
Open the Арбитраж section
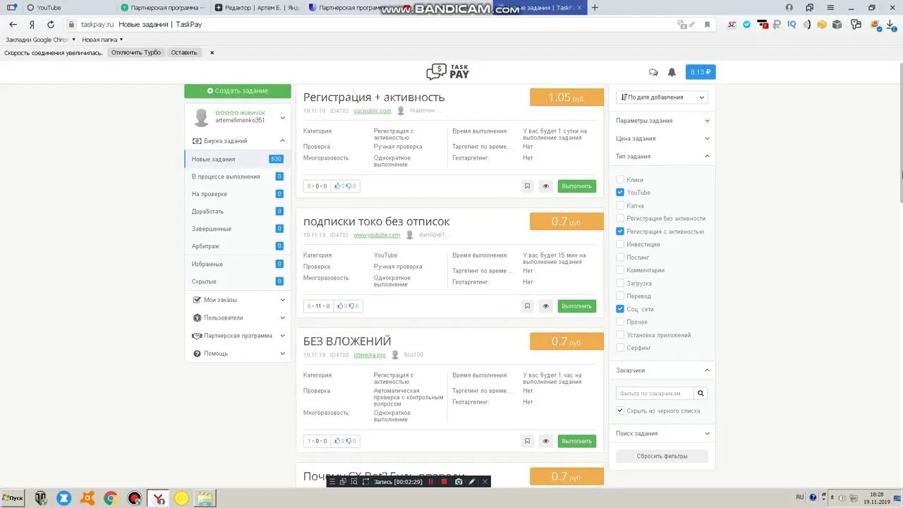click(x=238, y=246)
